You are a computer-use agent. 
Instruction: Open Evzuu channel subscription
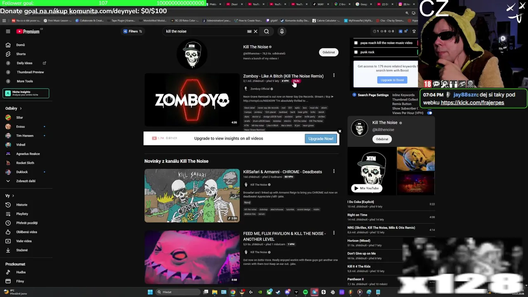click(20, 127)
